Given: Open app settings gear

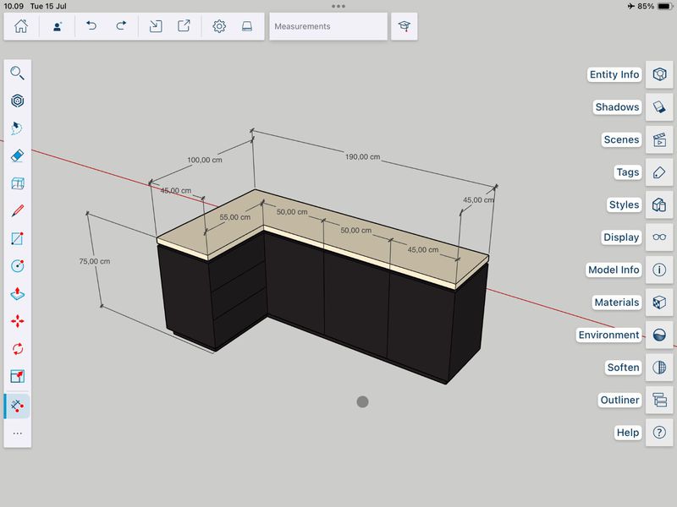Looking at the screenshot, I should click(x=219, y=26).
